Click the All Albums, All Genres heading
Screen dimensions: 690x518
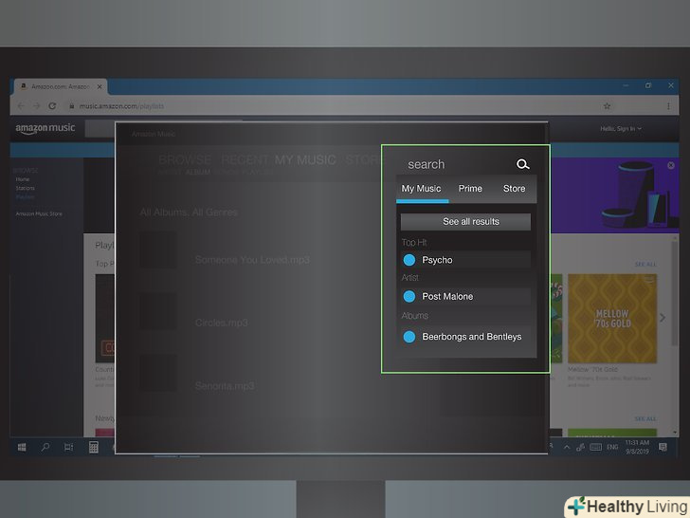click(189, 213)
